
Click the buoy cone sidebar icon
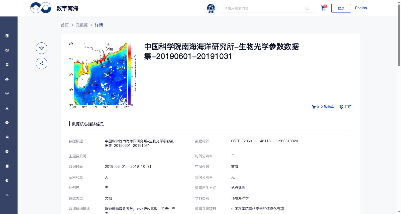[7, 108]
